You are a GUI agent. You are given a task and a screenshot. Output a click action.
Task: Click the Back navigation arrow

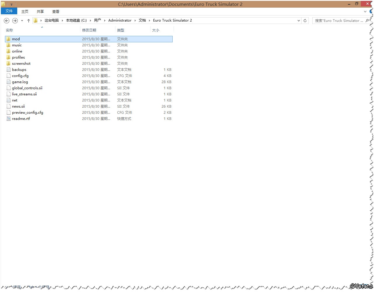tap(7, 21)
